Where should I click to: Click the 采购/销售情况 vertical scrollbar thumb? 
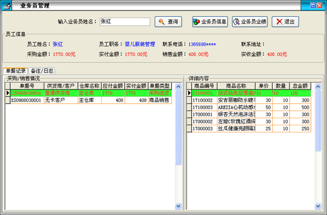click(178, 127)
